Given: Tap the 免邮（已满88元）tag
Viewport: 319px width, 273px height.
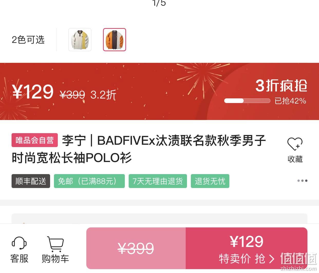Looking at the screenshot, I should pyautogui.click(x=89, y=181).
